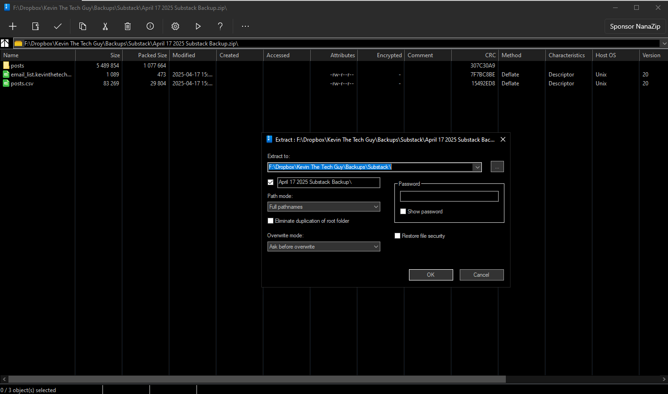Click inside the Password input field
Image resolution: width=668 pixels, height=394 pixels.
pos(449,197)
